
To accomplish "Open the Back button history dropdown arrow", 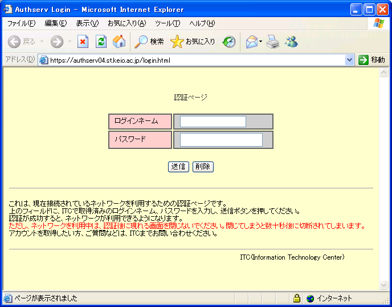I will pyautogui.click(x=42, y=42).
